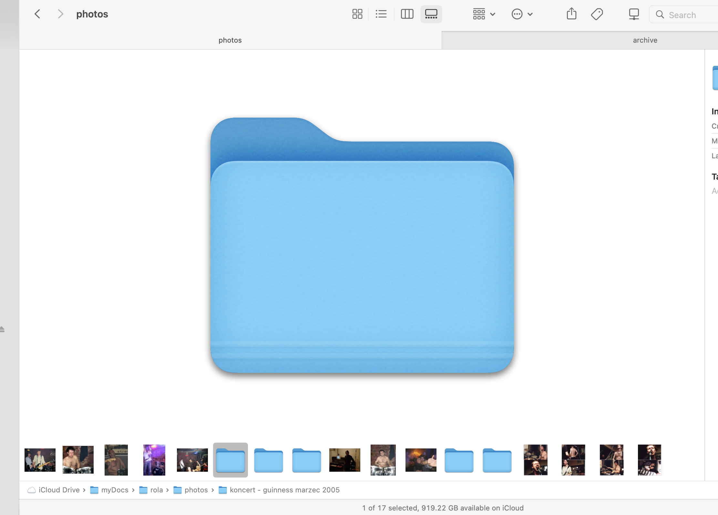Expand the group-by chevron next to grid icon
The image size is (718, 515).
coord(492,14)
